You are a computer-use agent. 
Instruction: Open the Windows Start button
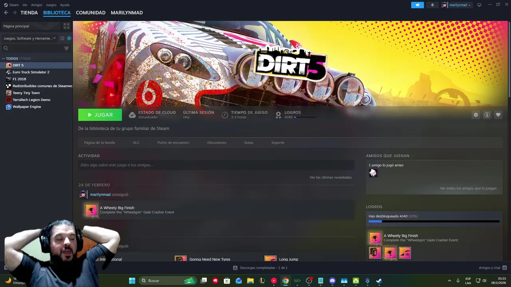132,281
